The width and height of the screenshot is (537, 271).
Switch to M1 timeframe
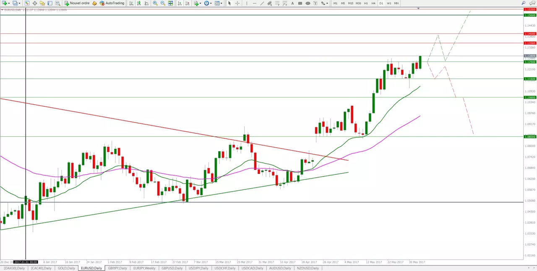pyautogui.click(x=335, y=3)
